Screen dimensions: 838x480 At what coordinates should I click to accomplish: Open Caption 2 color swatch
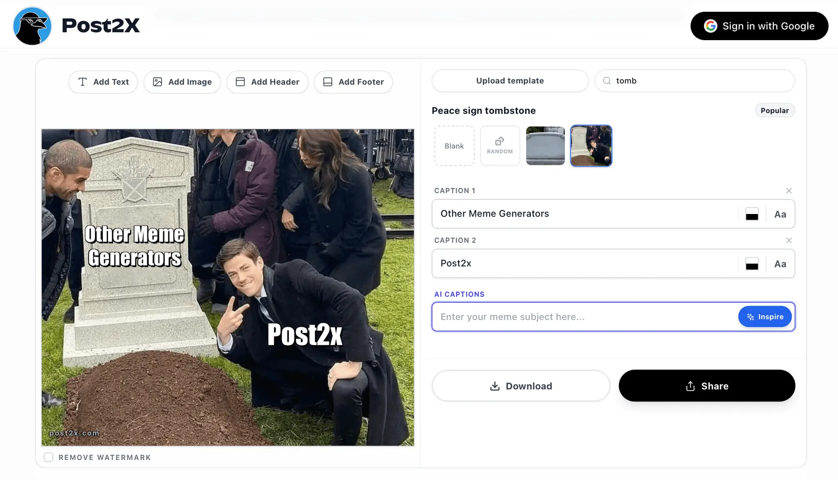pyautogui.click(x=752, y=264)
